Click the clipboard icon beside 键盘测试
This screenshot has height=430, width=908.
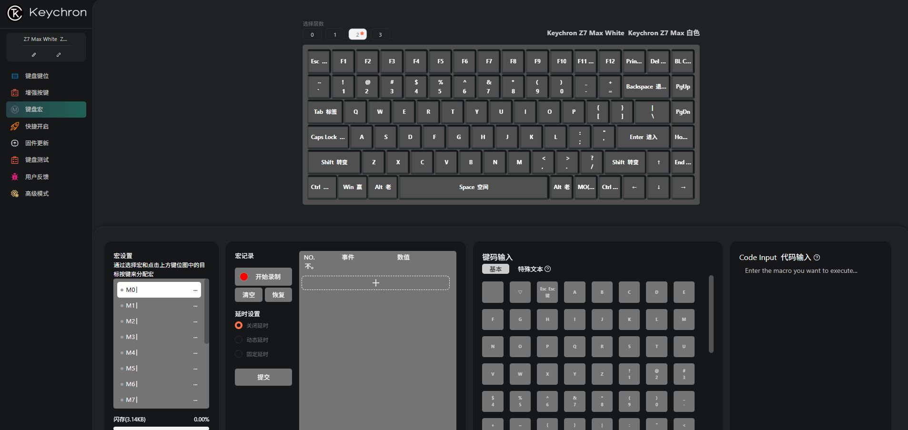[x=15, y=160]
